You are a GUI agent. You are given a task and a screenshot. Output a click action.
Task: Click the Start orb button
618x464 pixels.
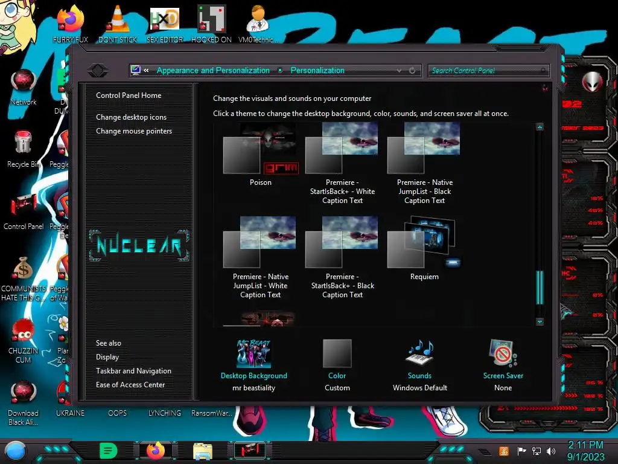(15, 451)
